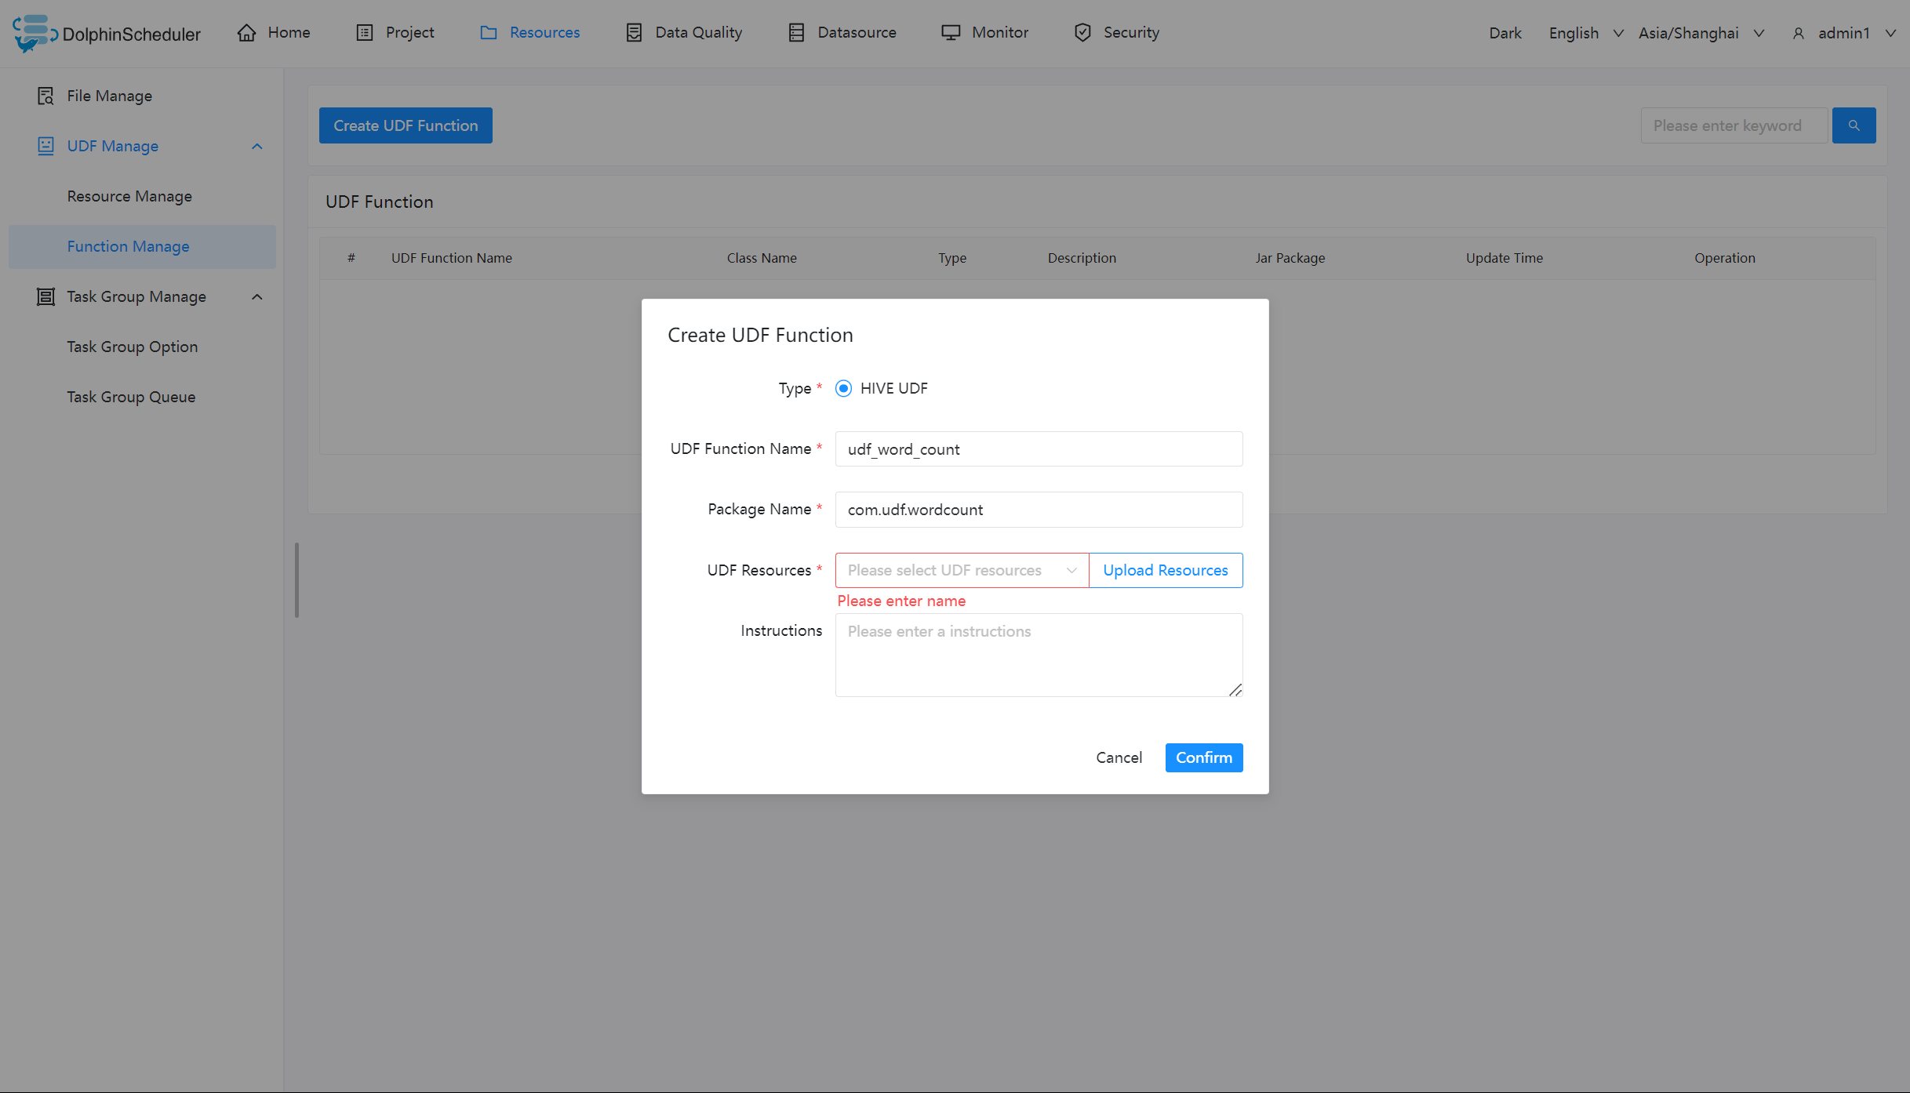1910x1093 pixels.
Task: Click the Upload Resources button
Action: pyautogui.click(x=1165, y=570)
